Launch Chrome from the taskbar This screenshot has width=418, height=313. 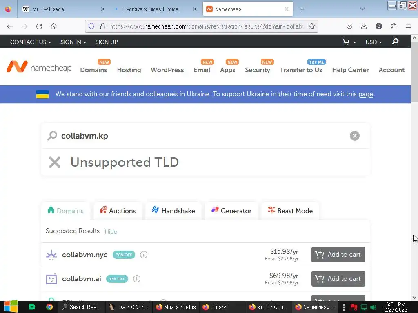[49, 307]
